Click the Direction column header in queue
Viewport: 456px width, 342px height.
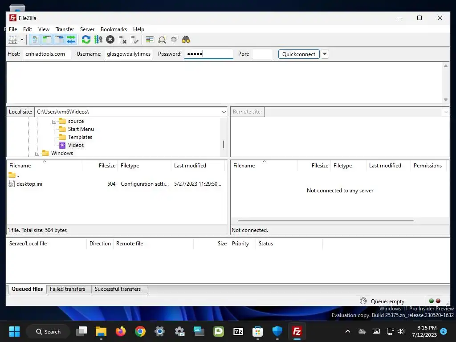[100, 244]
